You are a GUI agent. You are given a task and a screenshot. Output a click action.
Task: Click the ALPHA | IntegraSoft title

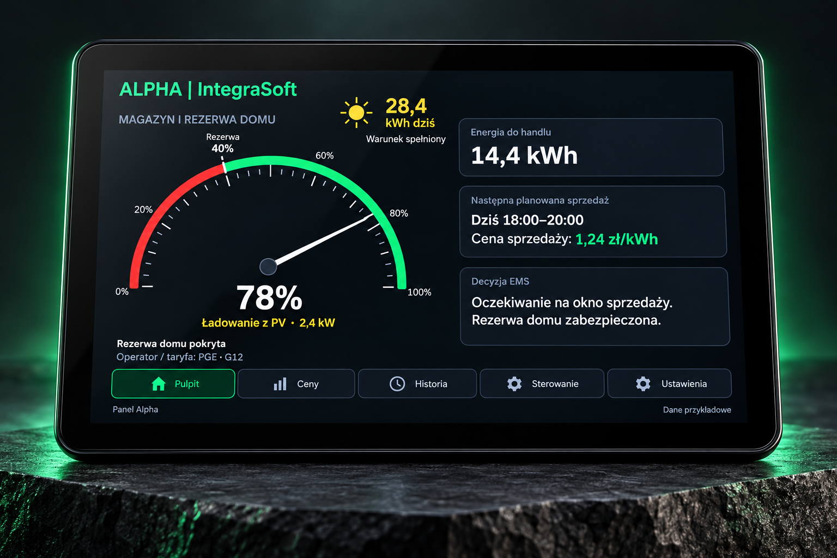click(208, 89)
